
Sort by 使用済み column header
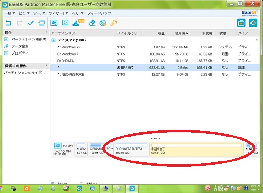pos(178,33)
